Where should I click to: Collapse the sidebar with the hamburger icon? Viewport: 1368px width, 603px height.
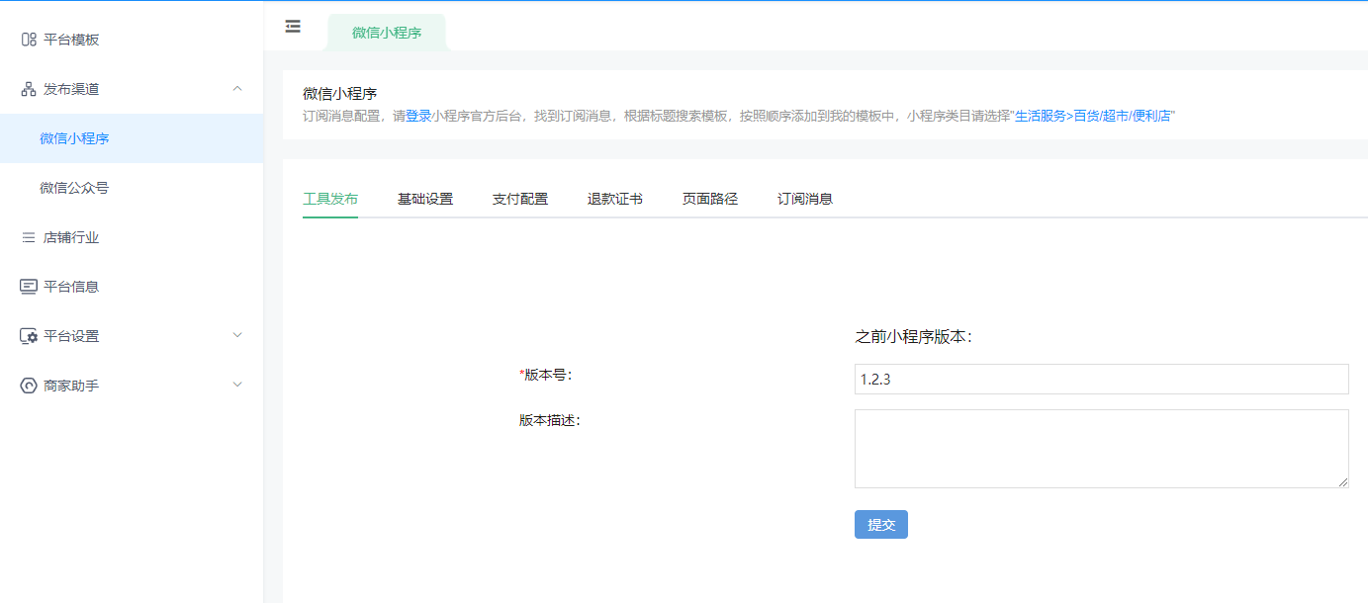(x=293, y=27)
